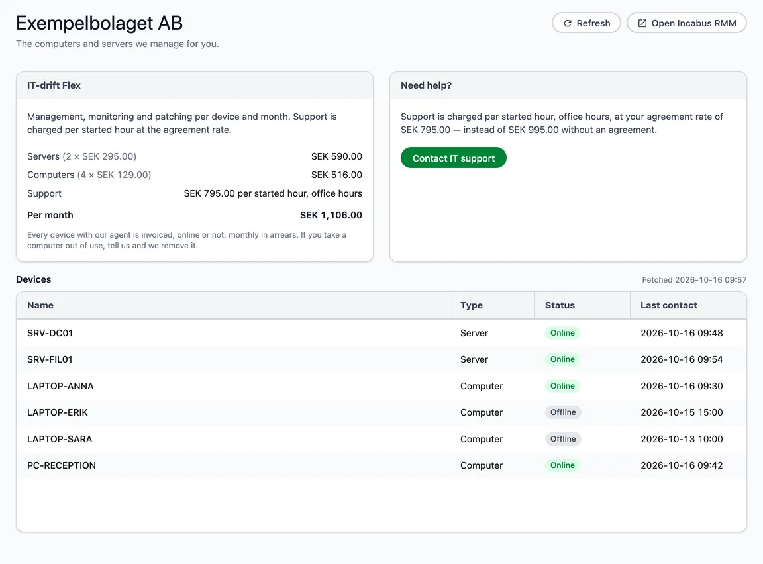Click last contact time 2026-10-16 09:54
This screenshot has width=763, height=564.
click(x=682, y=360)
